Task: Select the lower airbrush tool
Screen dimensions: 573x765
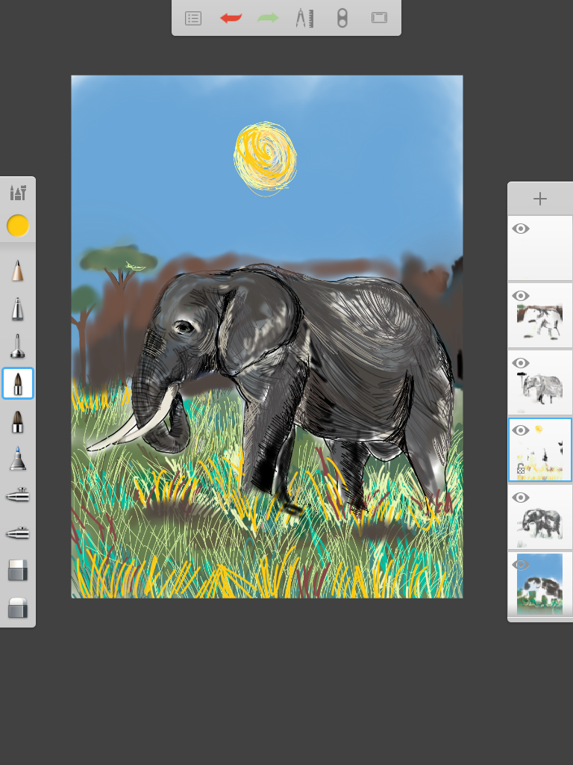Action: (18, 533)
